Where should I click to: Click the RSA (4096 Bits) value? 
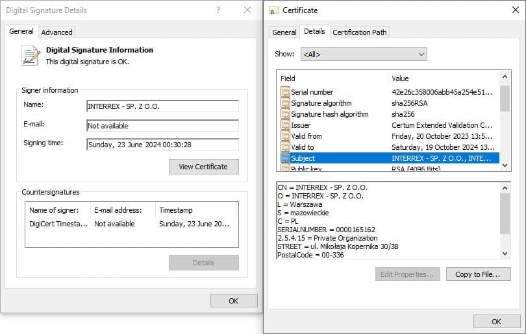click(x=416, y=168)
